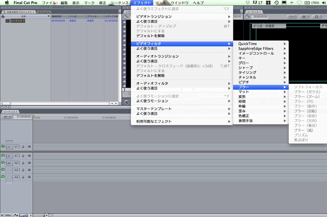
Task: Click the A4 destination track button
Action: pos(16,177)
